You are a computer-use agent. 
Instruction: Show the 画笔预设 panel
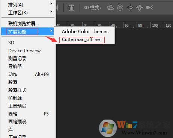(x=28, y=122)
